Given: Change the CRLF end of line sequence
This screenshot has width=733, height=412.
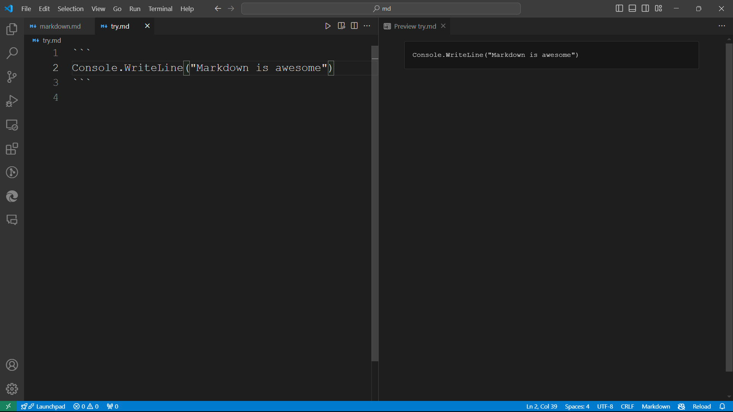Looking at the screenshot, I should coord(627,406).
